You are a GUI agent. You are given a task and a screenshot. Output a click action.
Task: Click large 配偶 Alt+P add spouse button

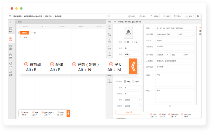click(57, 67)
